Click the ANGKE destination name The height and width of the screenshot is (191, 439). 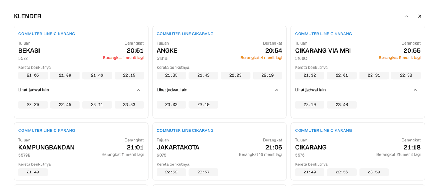point(167,51)
